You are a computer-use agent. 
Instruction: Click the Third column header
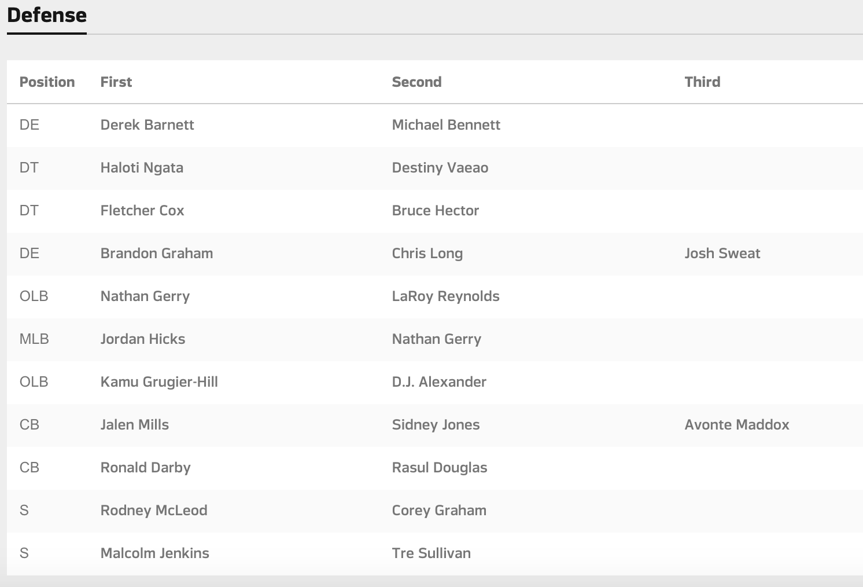[702, 82]
